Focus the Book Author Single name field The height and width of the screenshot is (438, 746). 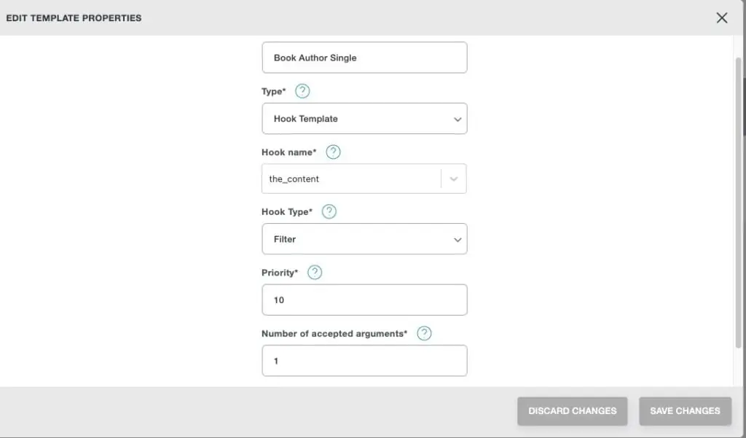[364, 58]
